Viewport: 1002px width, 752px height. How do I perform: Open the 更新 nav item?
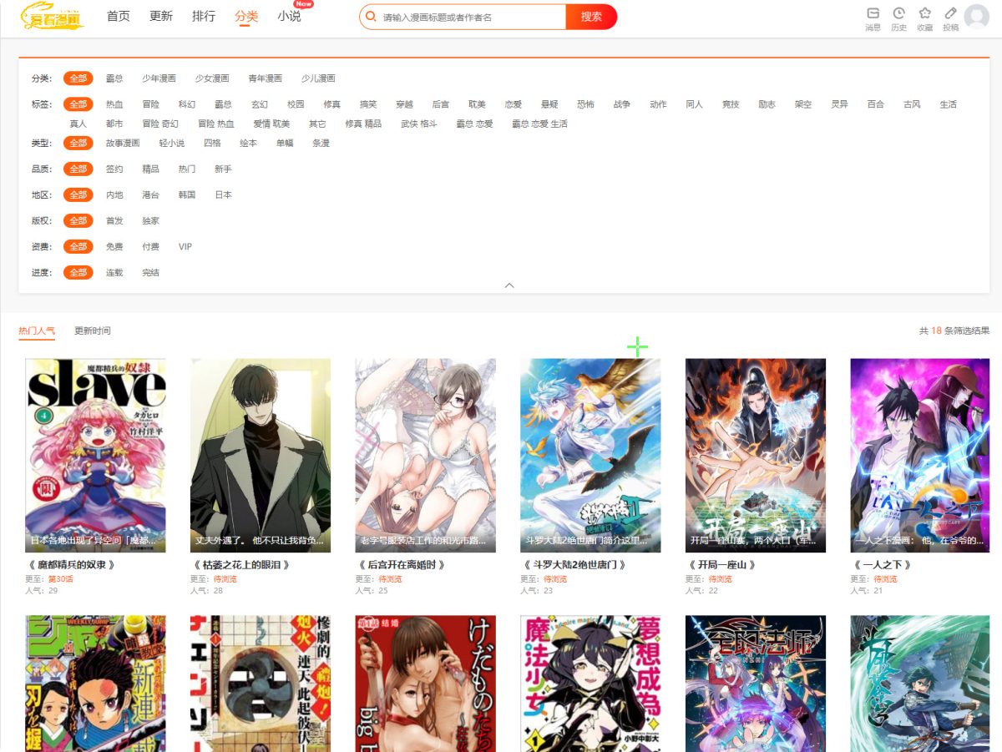(x=161, y=17)
